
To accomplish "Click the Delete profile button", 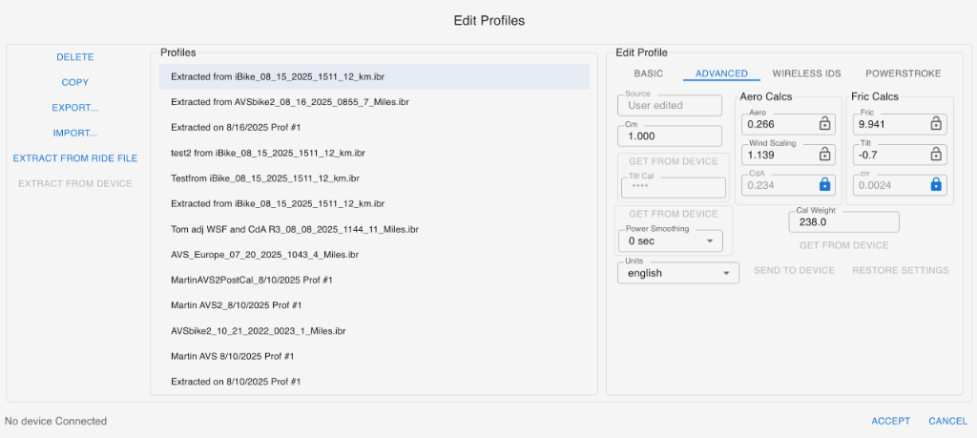I will (x=75, y=57).
